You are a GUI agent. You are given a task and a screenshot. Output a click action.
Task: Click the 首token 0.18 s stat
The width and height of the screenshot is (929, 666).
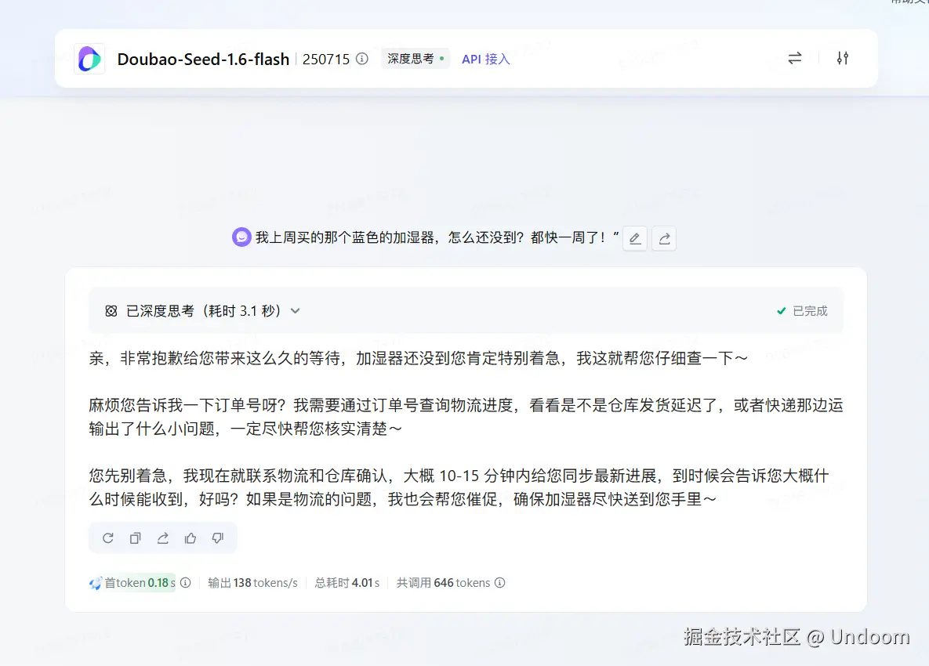click(140, 583)
